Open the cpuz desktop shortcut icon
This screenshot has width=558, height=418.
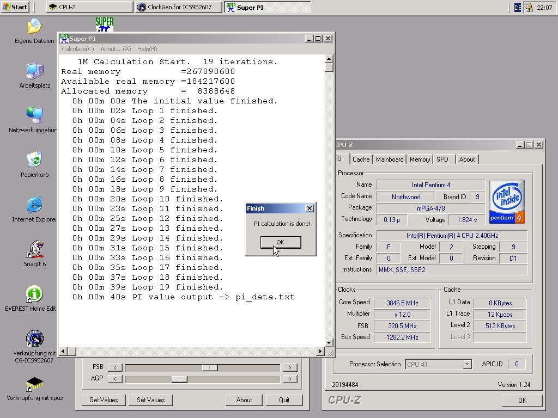click(x=34, y=384)
